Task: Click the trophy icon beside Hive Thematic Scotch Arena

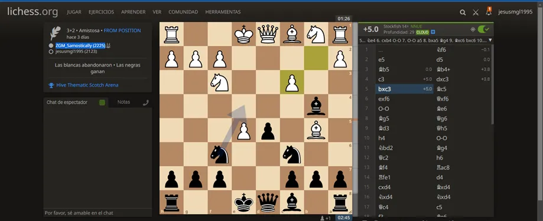Action: 51,85
